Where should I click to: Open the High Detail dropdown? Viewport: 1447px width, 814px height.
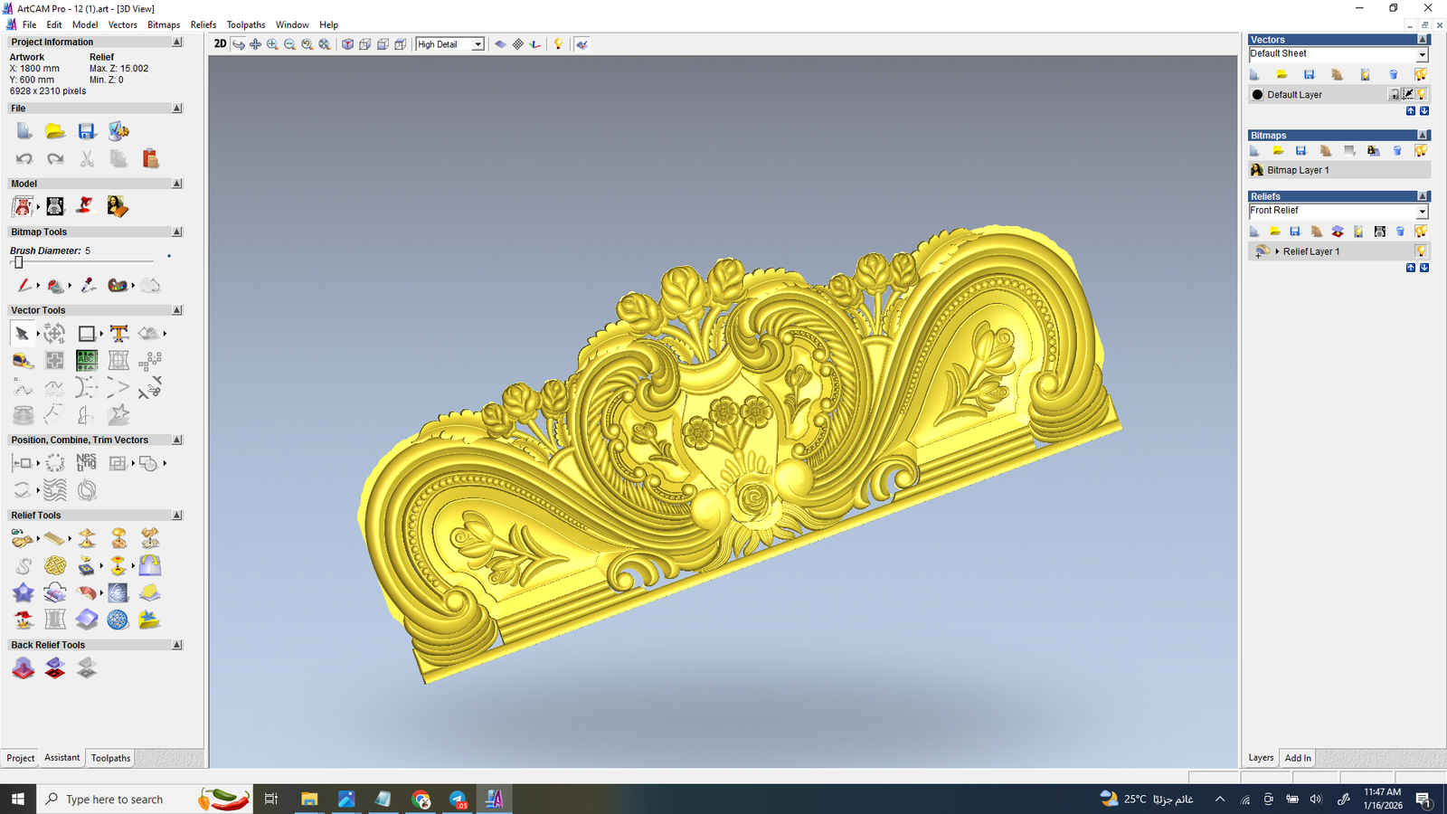click(478, 44)
